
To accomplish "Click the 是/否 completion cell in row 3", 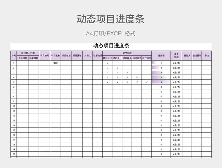I will pyautogui.click(x=177, y=72).
